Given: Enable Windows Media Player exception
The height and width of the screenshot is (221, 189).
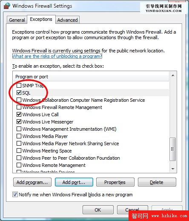Looking at the screenshot, I should coord(19,136).
